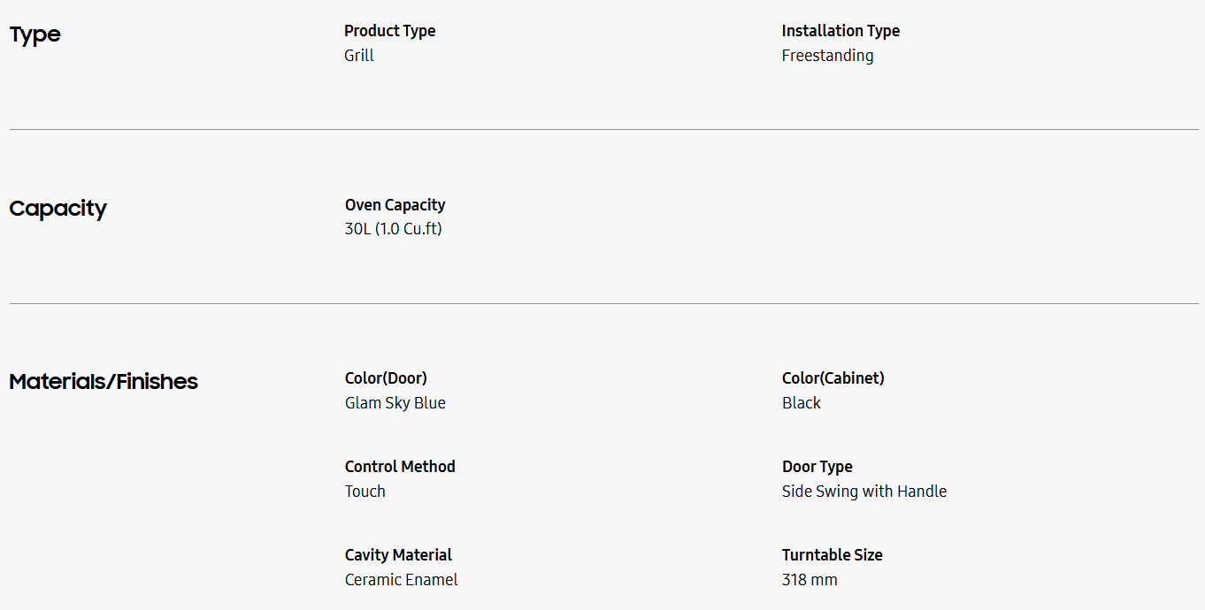
Task: Click the Side Swing with Handle text
Action: tap(863, 492)
